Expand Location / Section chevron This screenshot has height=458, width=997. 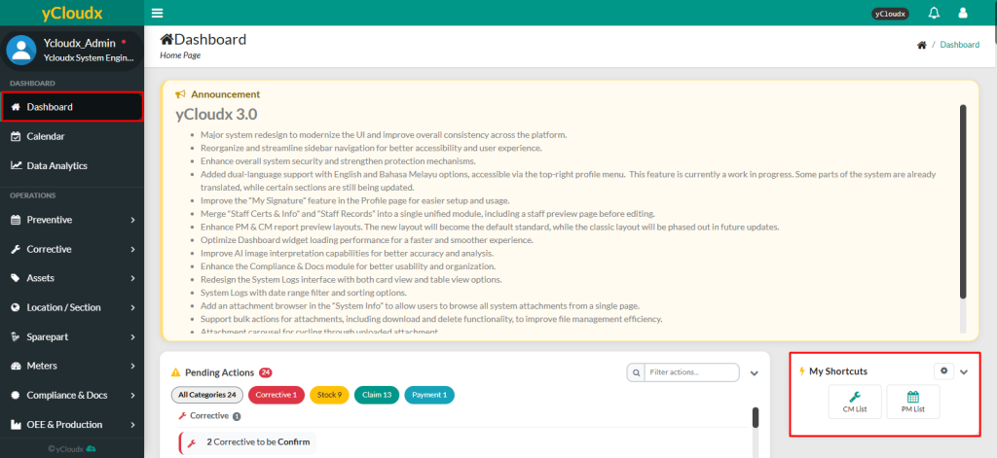tap(132, 307)
